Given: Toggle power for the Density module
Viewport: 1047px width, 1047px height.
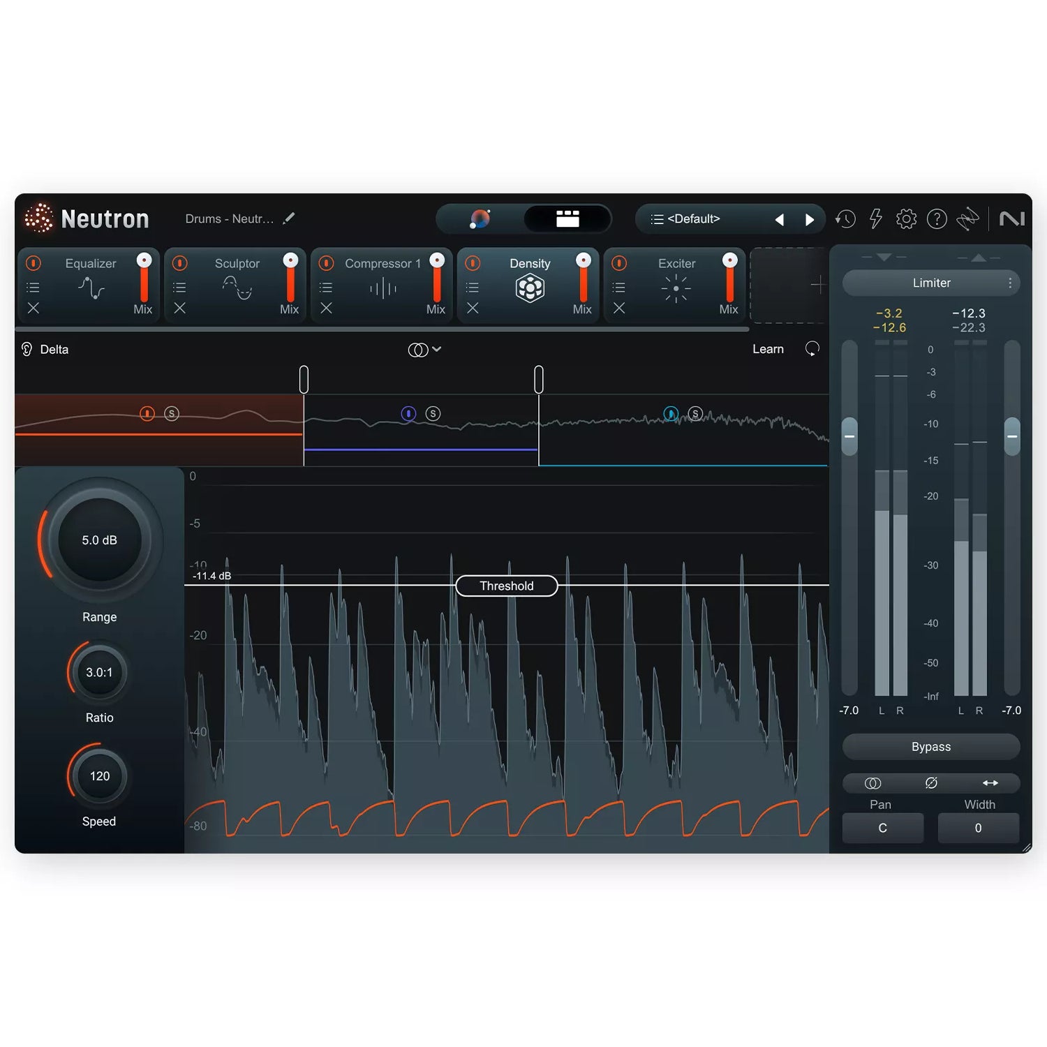Looking at the screenshot, I should click(473, 263).
